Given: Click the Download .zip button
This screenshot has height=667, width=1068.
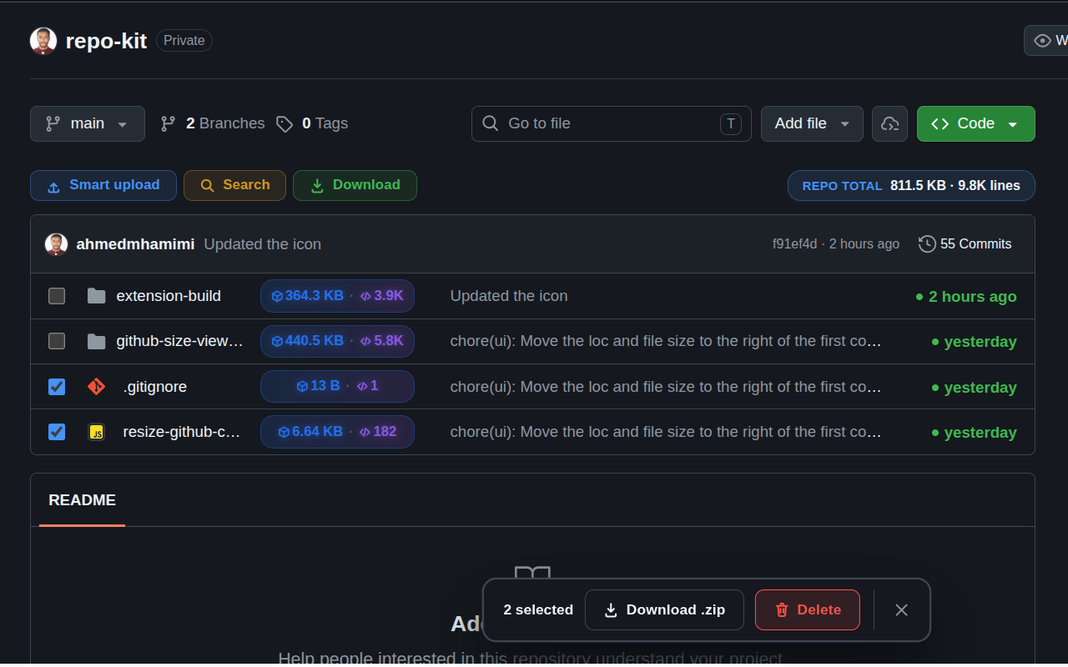Looking at the screenshot, I should coord(664,609).
